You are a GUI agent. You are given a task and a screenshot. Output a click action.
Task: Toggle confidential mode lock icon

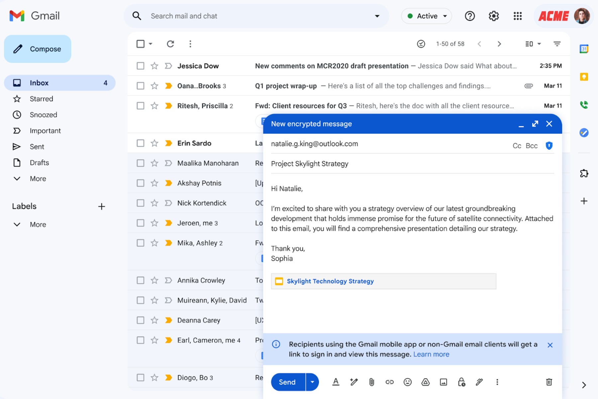pos(461,382)
